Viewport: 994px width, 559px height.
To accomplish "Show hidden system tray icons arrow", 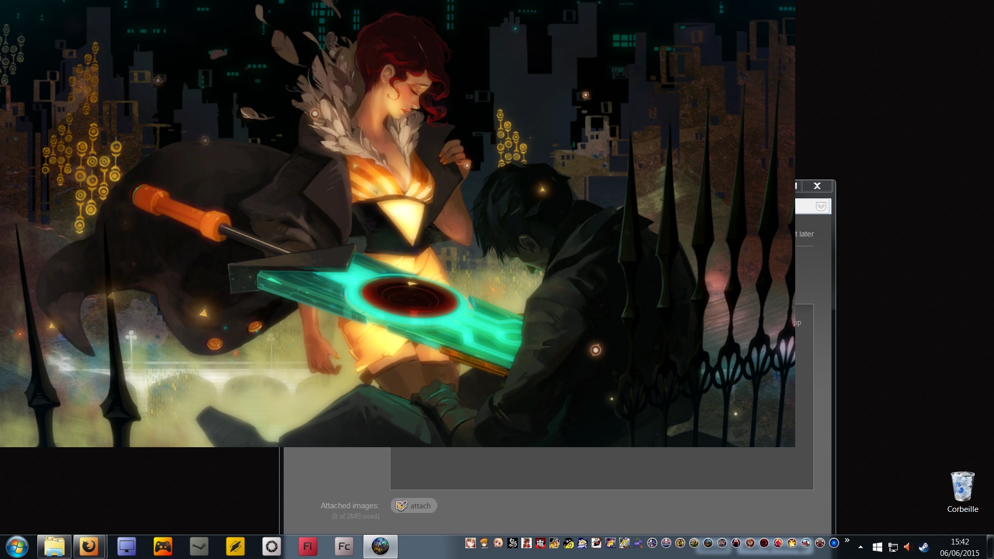I will pos(860,547).
